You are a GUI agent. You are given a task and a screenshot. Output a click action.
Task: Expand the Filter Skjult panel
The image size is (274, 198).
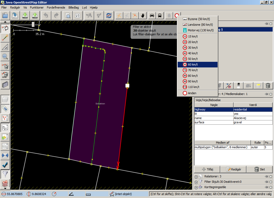point(196,182)
